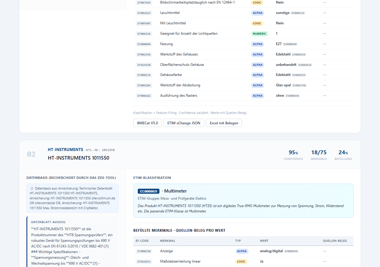Select feature code EF001596
The height and width of the screenshot is (267, 380).
(x=144, y=55)
